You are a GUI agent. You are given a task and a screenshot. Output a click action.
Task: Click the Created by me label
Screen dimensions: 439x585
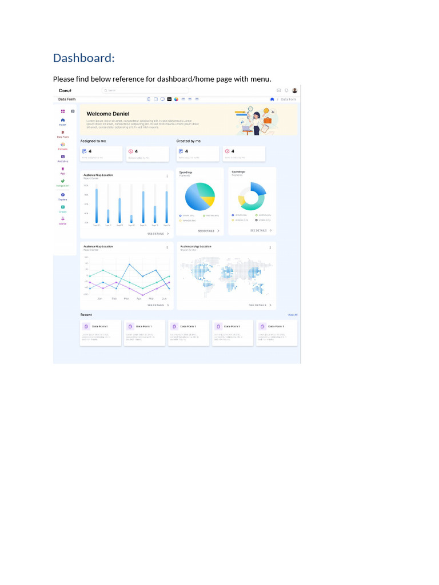pos(189,141)
